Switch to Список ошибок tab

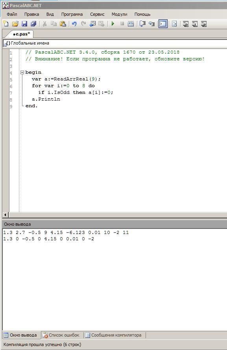61,335
